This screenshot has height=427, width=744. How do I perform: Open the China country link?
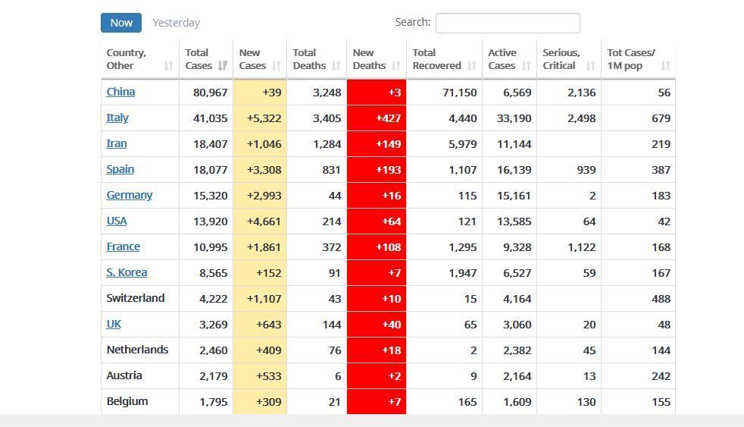point(120,92)
